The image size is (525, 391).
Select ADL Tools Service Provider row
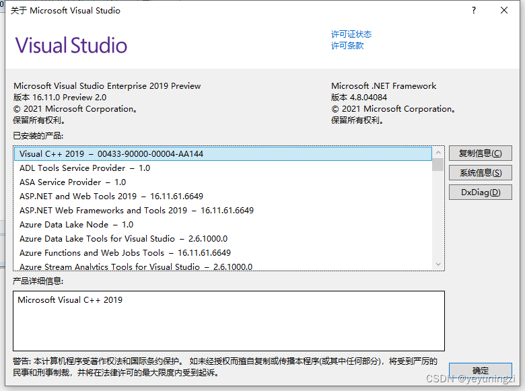pyautogui.click(x=223, y=168)
